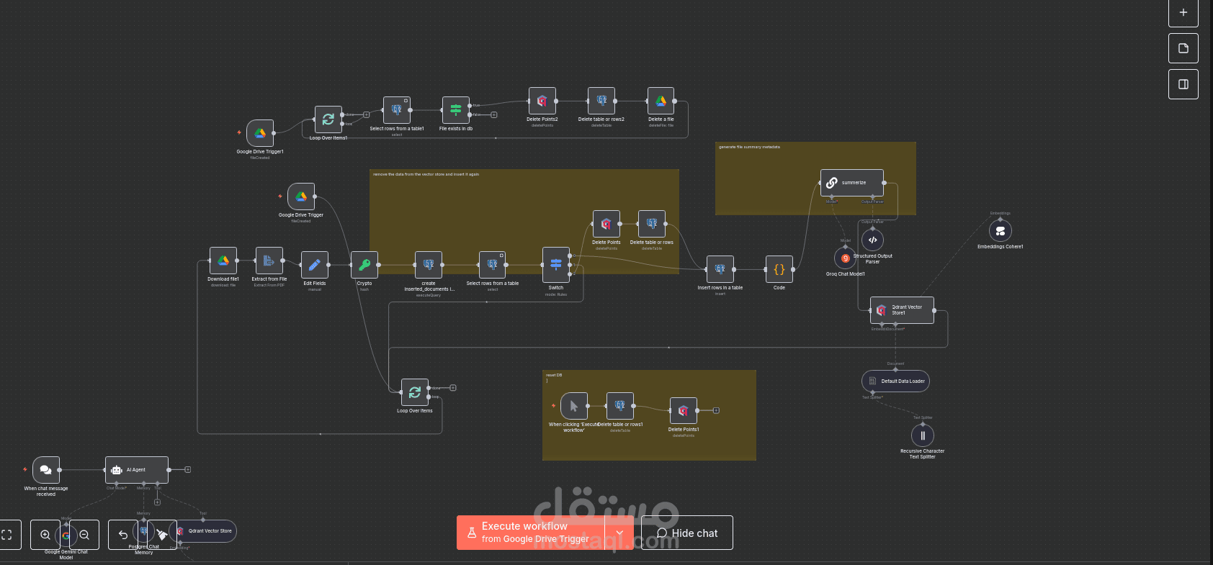Click the Recursive Character Text Splitter node
This screenshot has width=1213, height=565.
(923, 435)
